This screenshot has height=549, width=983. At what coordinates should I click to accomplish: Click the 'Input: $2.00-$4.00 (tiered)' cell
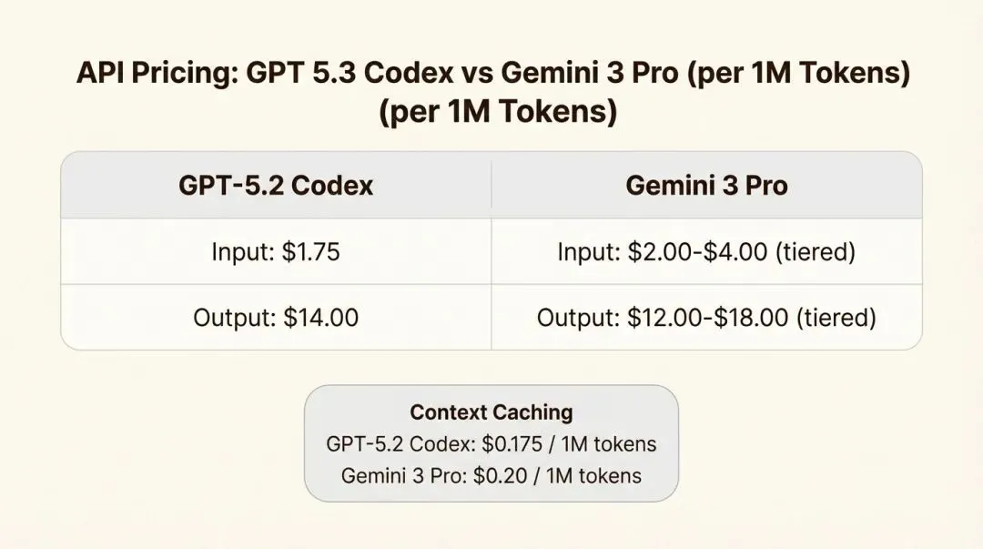tap(706, 251)
